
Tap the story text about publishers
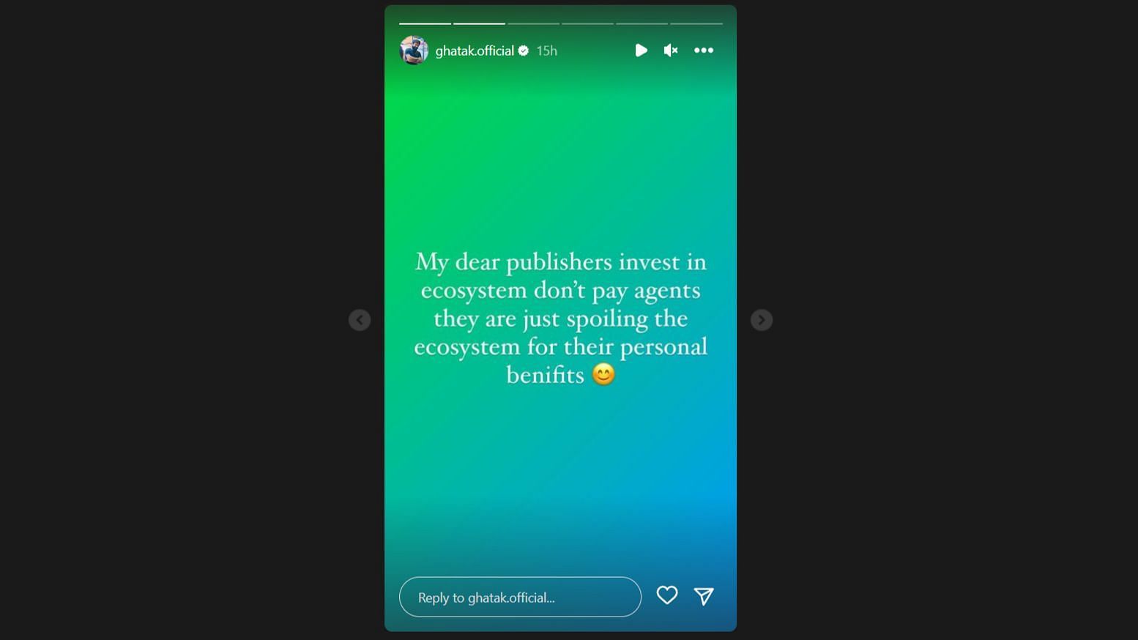[x=561, y=318]
